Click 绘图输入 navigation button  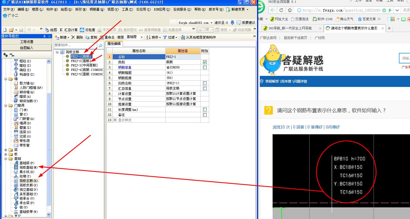pos(27,48)
